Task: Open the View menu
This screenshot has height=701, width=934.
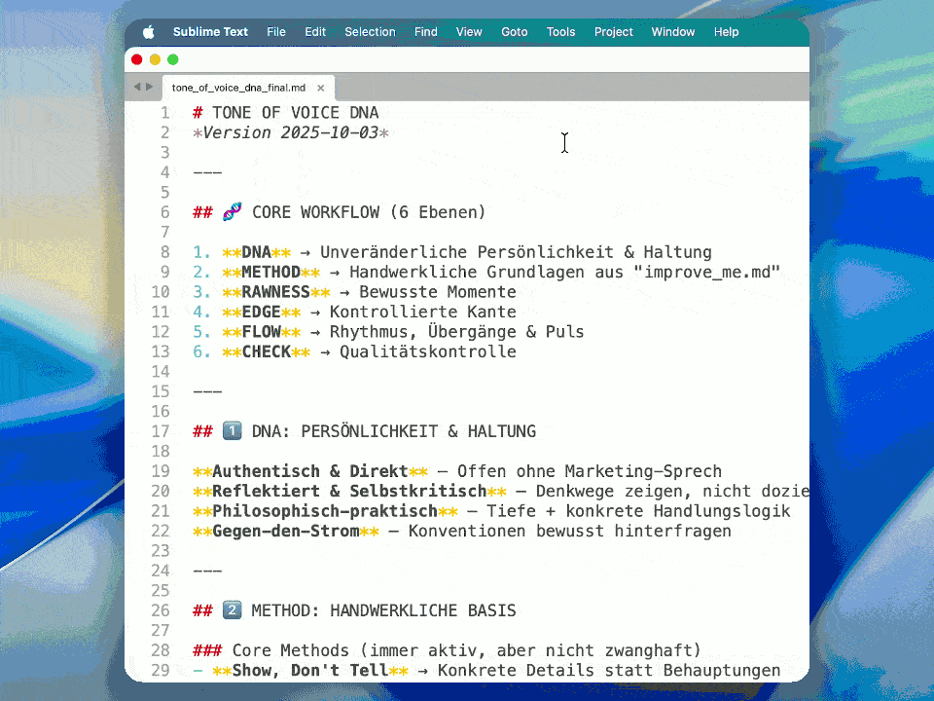Action: [x=469, y=32]
